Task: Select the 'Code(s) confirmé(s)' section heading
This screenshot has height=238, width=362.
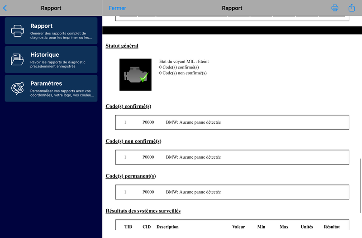Action: pos(129,107)
